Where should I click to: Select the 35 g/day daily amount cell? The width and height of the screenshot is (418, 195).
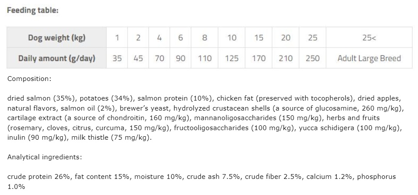[117, 58]
